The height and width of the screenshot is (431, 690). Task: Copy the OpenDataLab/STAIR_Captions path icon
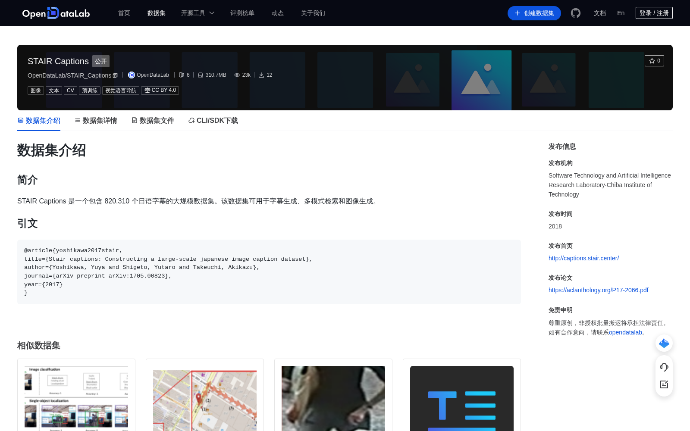pos(115,75)
